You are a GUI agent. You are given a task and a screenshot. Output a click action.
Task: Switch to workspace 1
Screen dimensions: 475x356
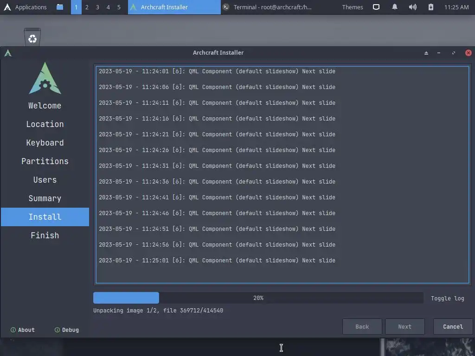click(76, 7)
